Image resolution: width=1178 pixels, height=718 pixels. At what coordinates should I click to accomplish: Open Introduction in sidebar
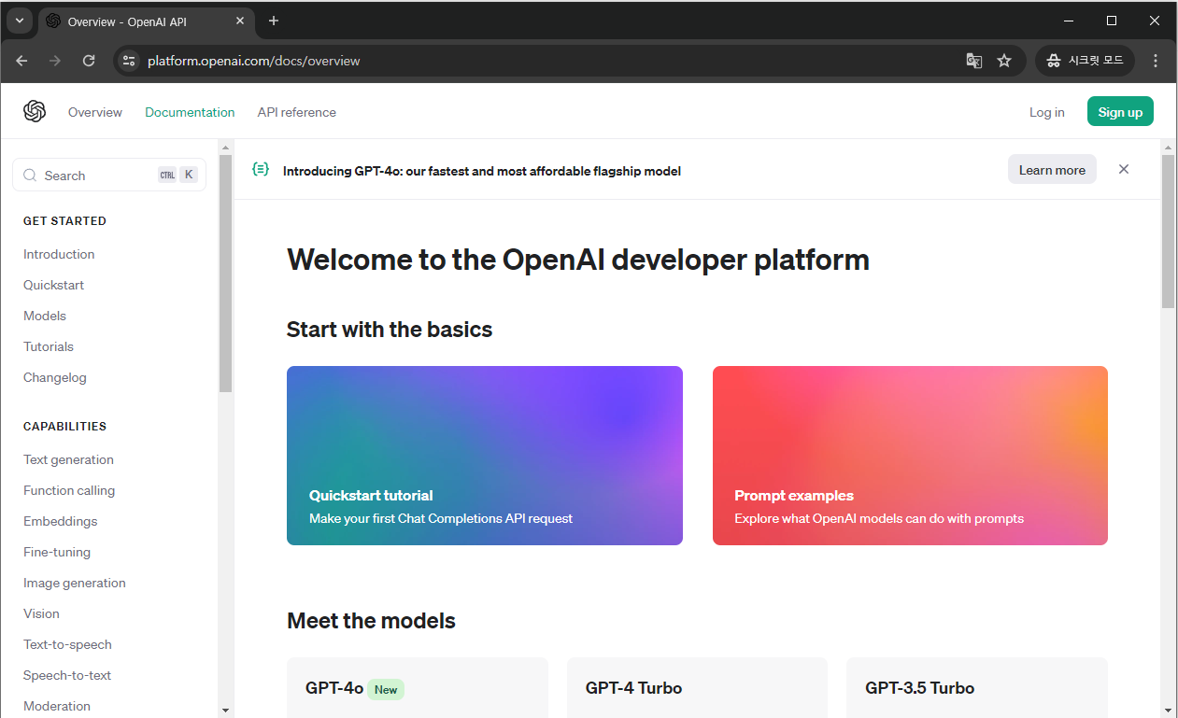point(59,254)
